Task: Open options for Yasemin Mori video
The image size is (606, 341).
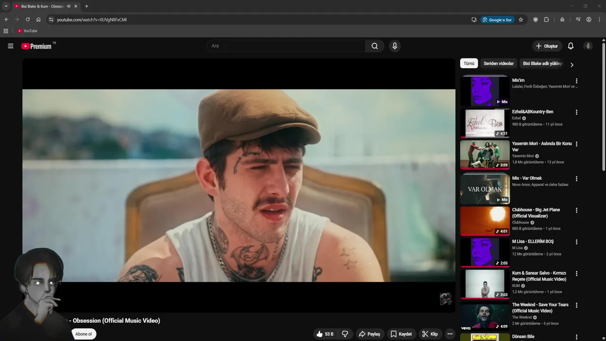Action: (576, 144)
